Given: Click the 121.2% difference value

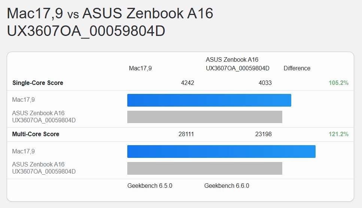Looking at the screenshot, I should click(338, 134).
